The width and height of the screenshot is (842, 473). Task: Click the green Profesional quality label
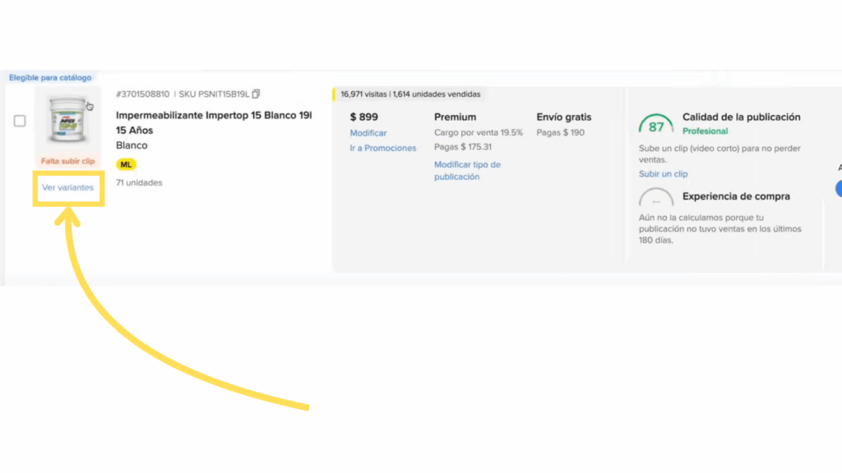click(705, 131)
